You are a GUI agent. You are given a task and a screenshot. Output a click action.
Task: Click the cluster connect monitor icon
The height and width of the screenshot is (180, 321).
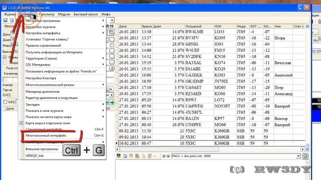[118, 156]
